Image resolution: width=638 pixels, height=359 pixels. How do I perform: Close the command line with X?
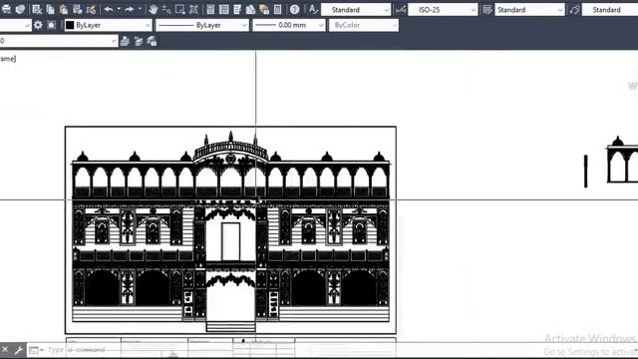(5, 350)
